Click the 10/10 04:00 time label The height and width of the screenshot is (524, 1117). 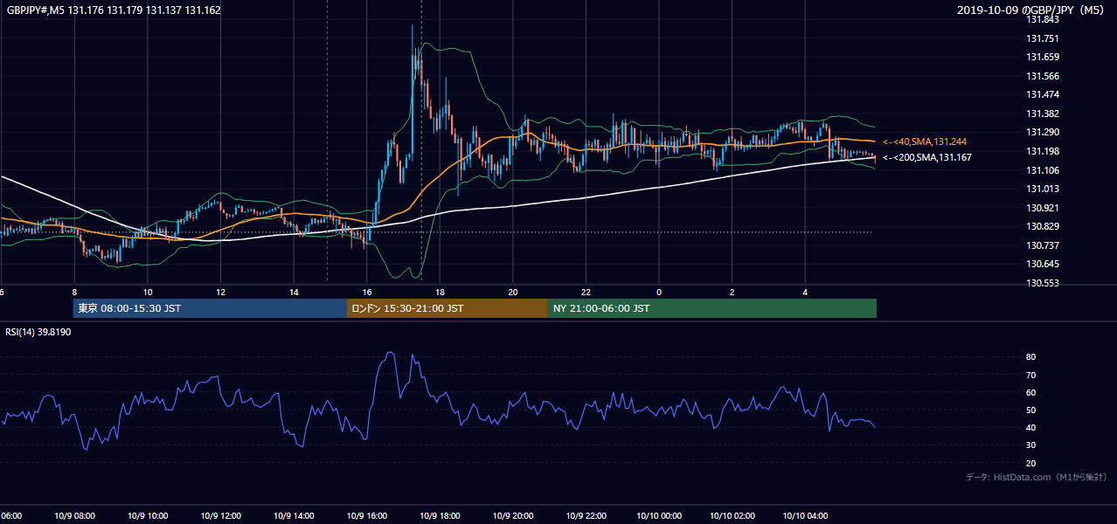click(805, 515)
